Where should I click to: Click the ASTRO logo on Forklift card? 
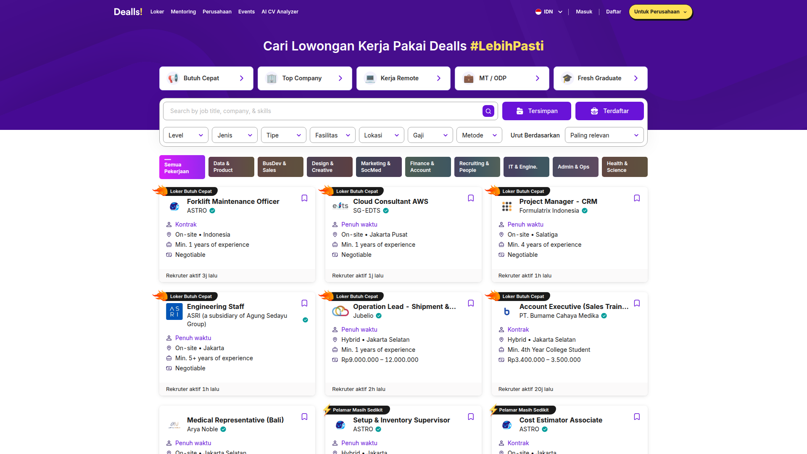click(x=174, y=206)
